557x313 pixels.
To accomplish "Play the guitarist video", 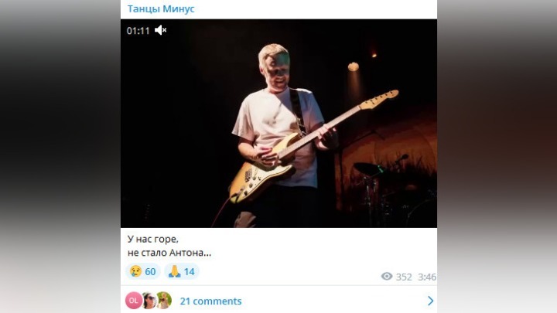I will 278,124.
